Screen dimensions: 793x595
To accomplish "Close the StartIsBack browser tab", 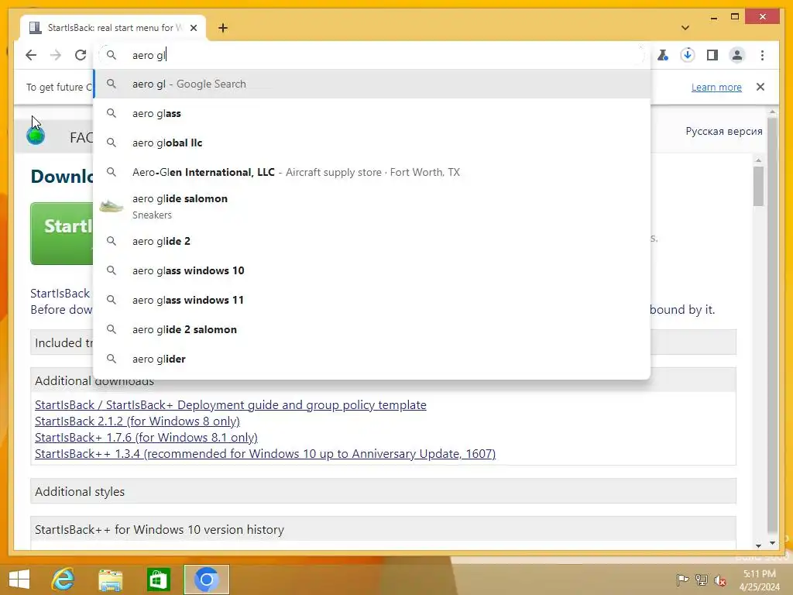I will coord(194,28).
